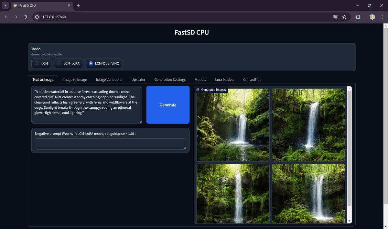Open the tab search dropdown chevron

click(x=5, y=5)
